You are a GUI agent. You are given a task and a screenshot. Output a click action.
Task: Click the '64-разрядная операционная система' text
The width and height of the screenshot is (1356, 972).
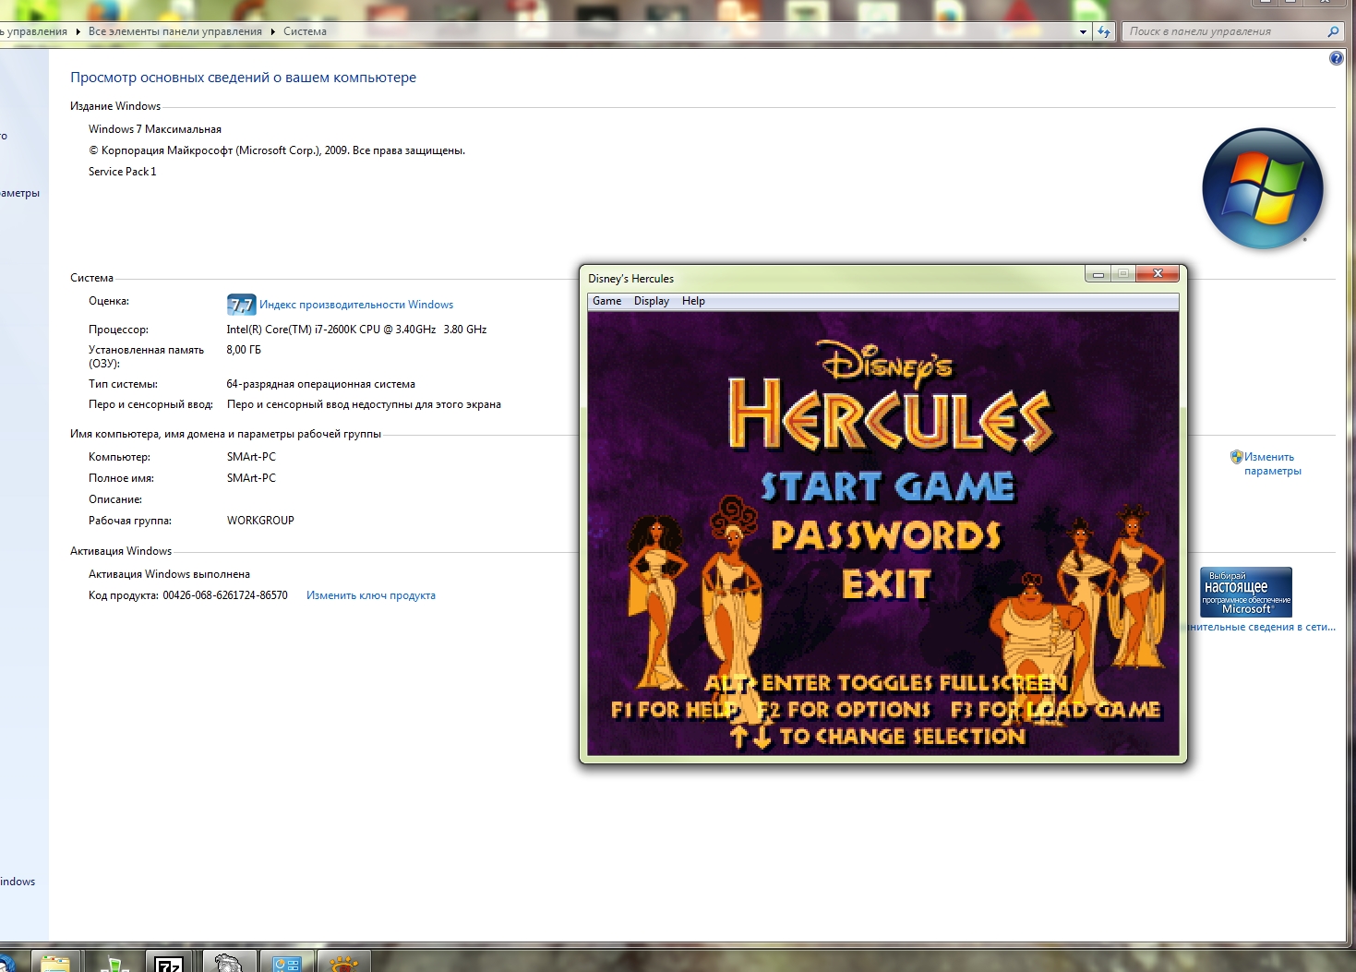321,384
